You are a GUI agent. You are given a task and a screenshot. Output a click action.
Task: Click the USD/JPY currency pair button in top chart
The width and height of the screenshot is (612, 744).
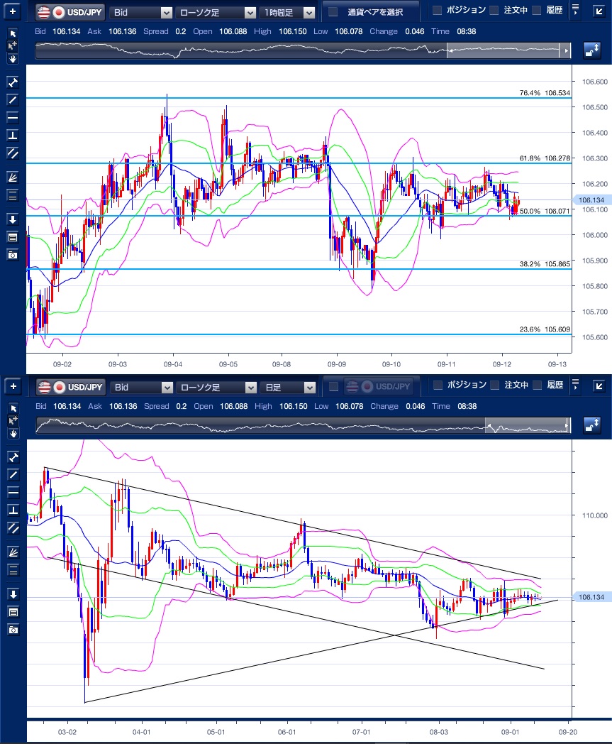71,12
